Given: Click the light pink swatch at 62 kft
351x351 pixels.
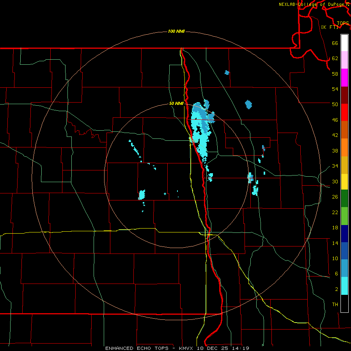Looking at the screenshot, I should 344,60.
